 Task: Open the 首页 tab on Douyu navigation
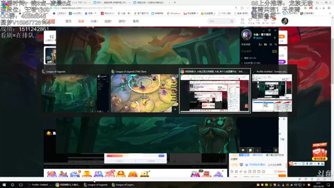tap(68, 21)
